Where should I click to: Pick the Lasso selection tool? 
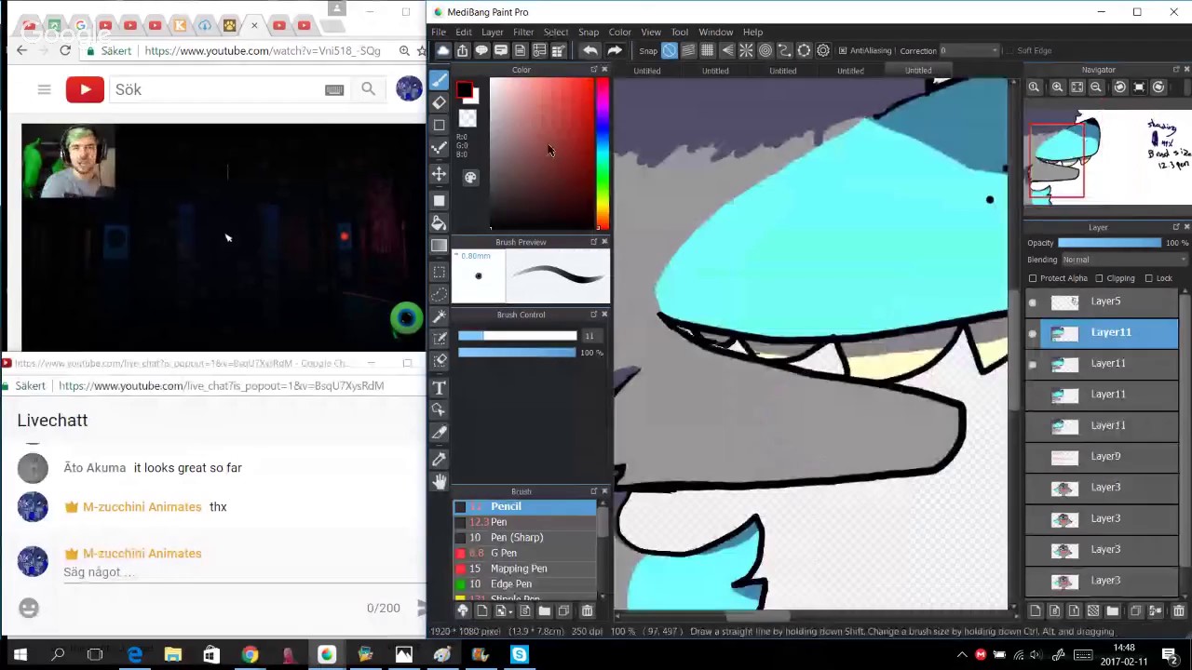click(440, 294)
